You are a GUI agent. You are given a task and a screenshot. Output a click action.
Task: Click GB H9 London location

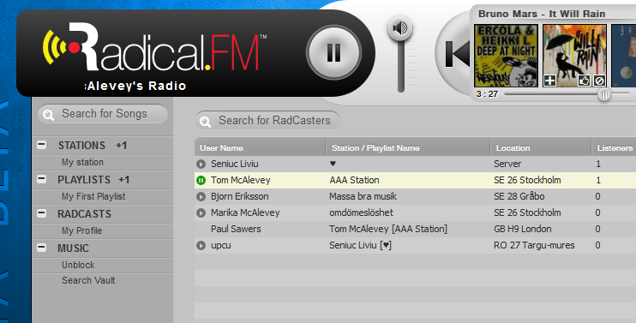click(x=523, y=229)
